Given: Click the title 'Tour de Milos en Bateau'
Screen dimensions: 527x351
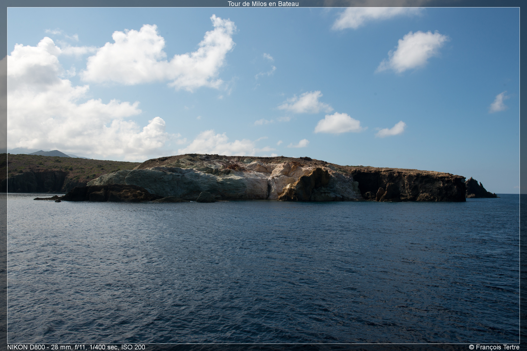Looking at the screenshot, I should click(x=263, y=4).
